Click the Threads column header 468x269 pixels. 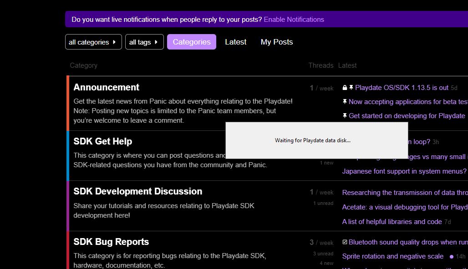(x=321, y=65)
